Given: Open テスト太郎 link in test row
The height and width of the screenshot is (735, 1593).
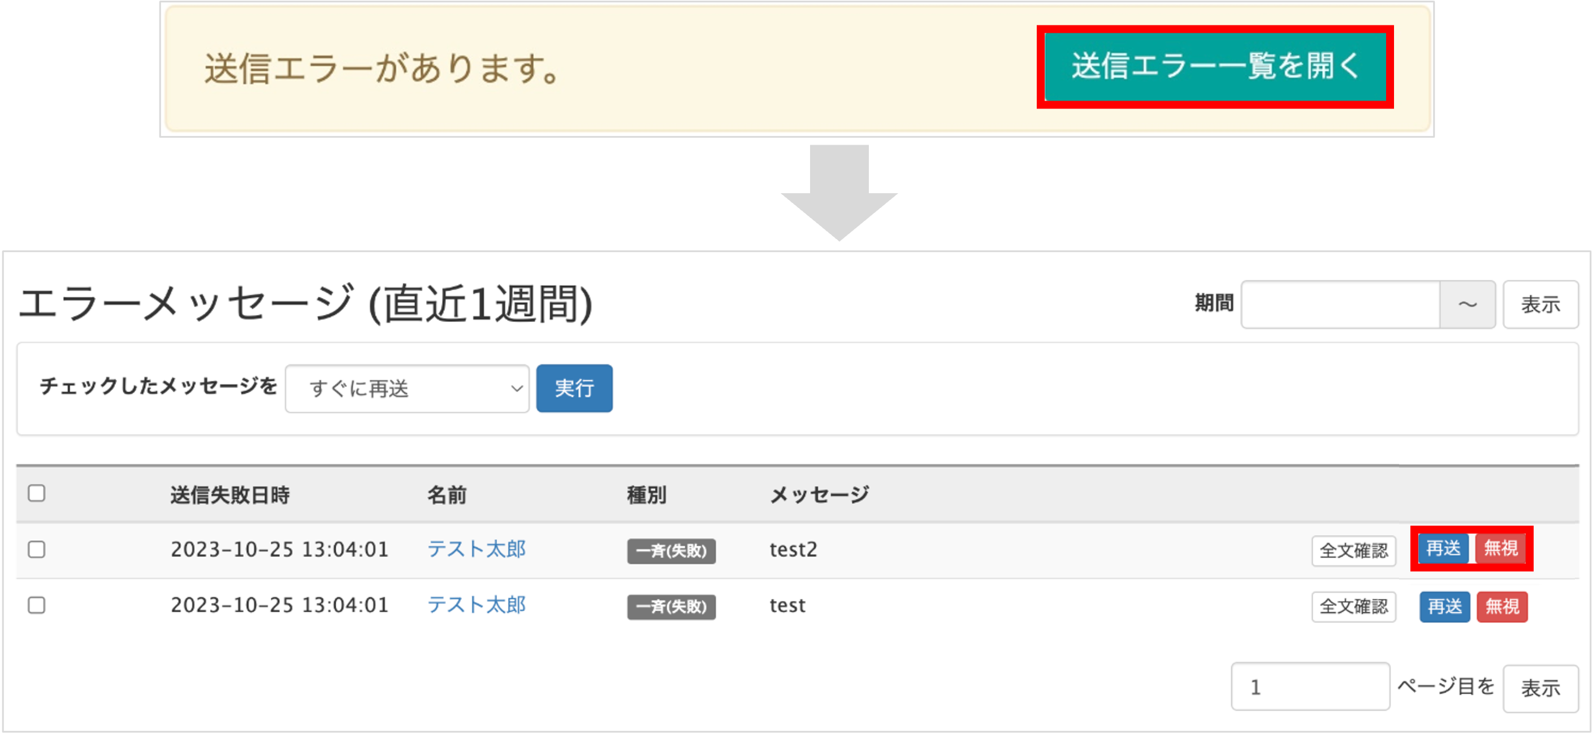Looking at the screenshot, I should [476, 604].
